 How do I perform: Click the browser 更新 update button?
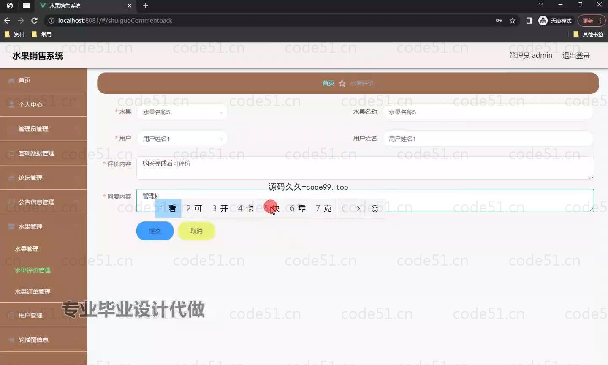pyautogui.click(x=592, y=20)
